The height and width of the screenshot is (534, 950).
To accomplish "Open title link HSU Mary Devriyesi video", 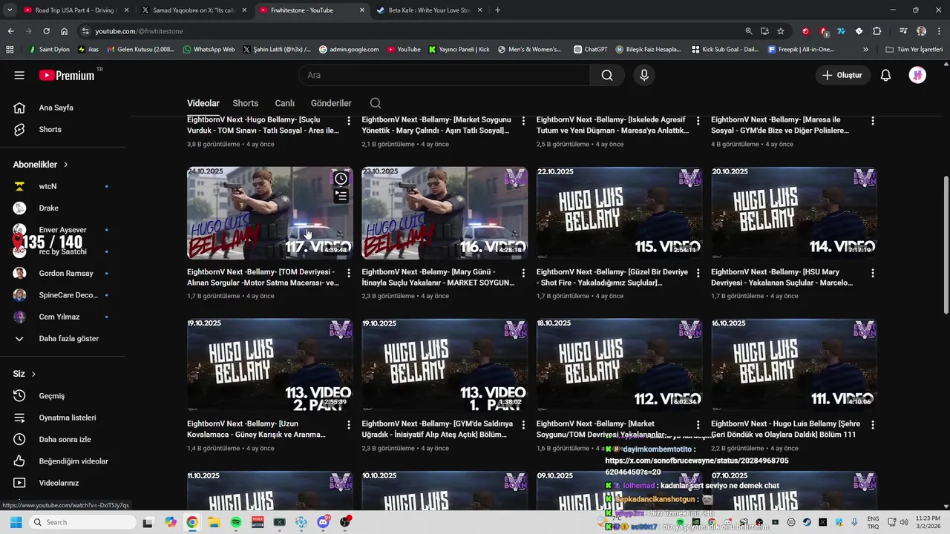I will (x=783, y=277).
